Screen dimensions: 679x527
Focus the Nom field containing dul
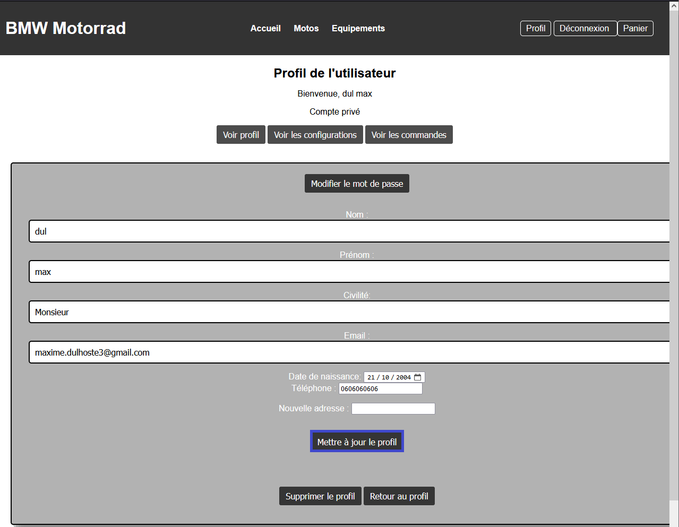tap(349, 231)
